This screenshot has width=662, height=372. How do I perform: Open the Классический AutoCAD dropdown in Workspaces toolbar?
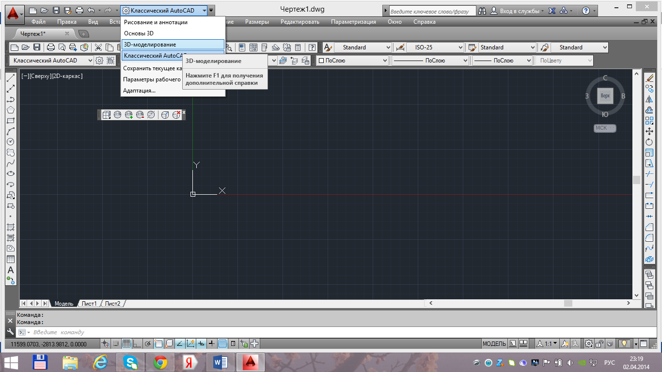coord(52,61)
